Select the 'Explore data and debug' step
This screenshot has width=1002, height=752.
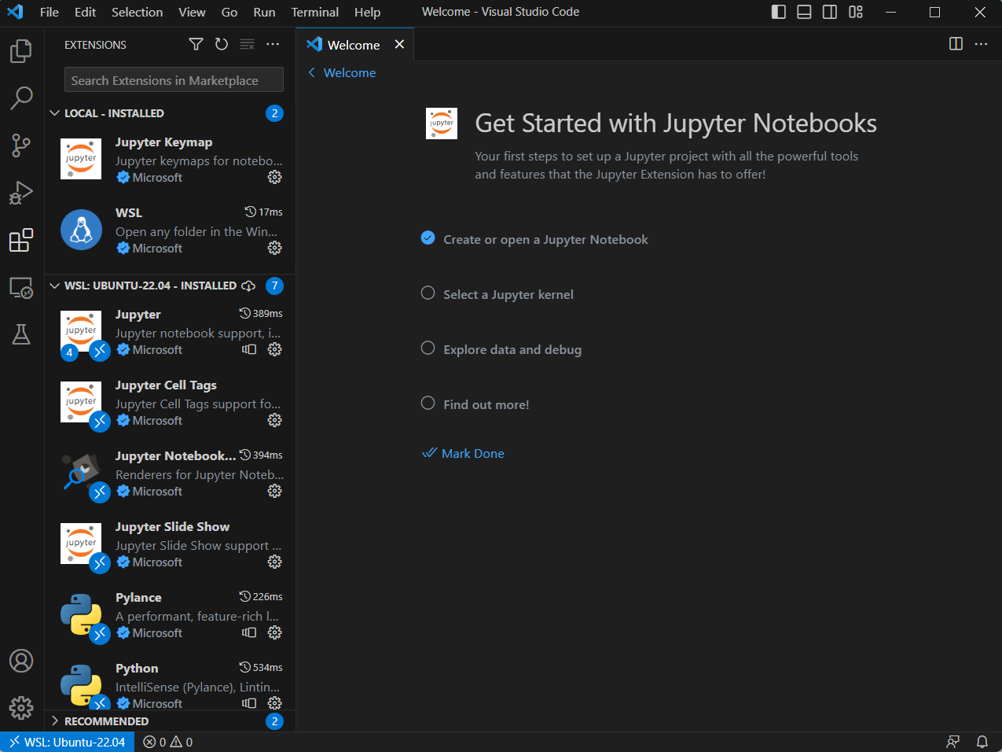click(512, 349)
